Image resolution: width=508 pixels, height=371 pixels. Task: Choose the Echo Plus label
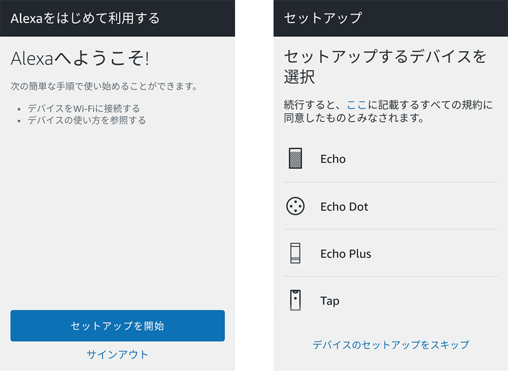(346, 254)
